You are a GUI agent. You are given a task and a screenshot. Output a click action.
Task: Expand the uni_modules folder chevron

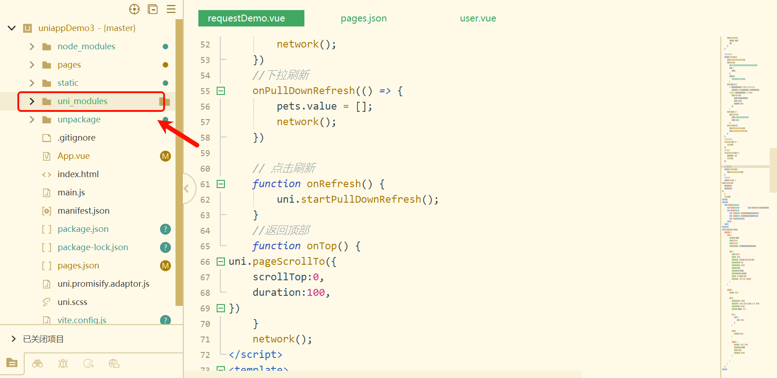coord(32,101)
